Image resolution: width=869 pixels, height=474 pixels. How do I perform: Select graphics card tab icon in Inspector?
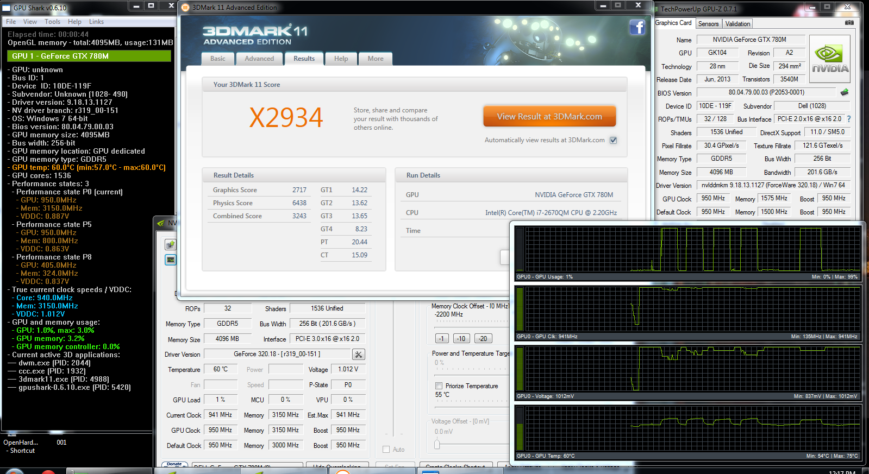[x=171, y=244]
